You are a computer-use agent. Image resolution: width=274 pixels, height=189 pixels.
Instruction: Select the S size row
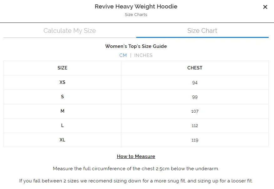tap(62, 97)
